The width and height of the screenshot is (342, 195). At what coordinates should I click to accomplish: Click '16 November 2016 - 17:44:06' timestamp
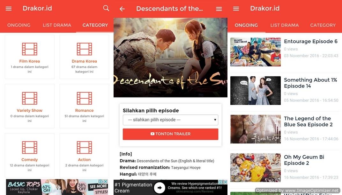(311, 139)
